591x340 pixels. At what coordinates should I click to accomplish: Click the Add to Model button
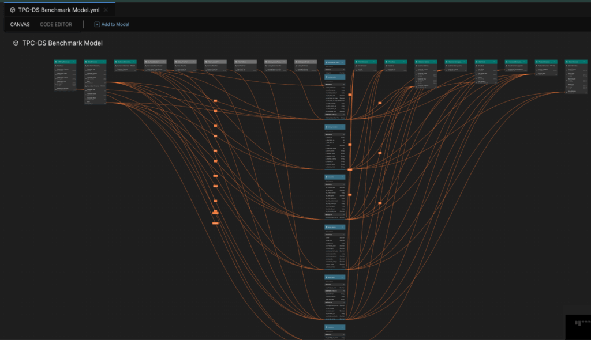[115, 24]
